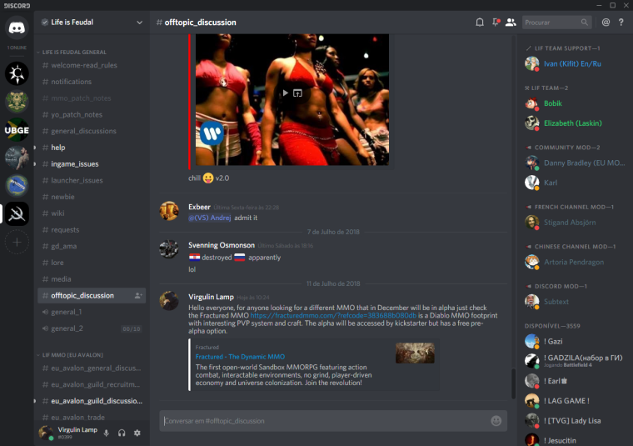Open the green crest server icon

coord(17,102)
